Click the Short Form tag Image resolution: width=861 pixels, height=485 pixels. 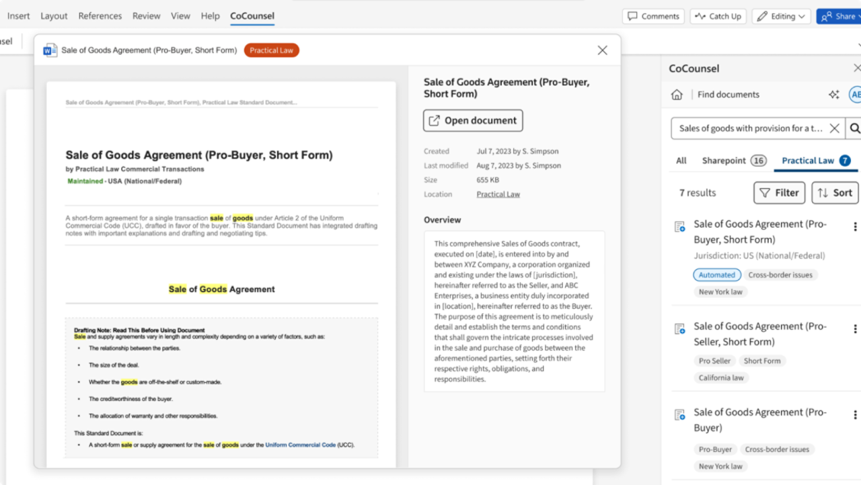tap(762, 361)
